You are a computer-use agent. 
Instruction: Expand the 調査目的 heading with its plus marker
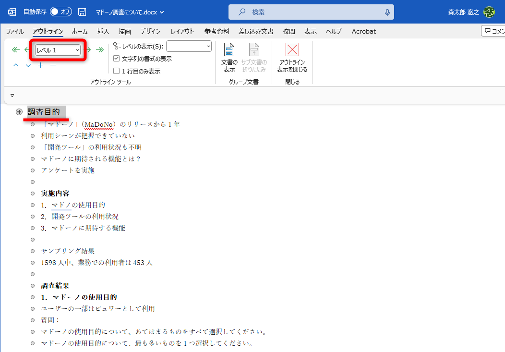(x=19, y=112)
